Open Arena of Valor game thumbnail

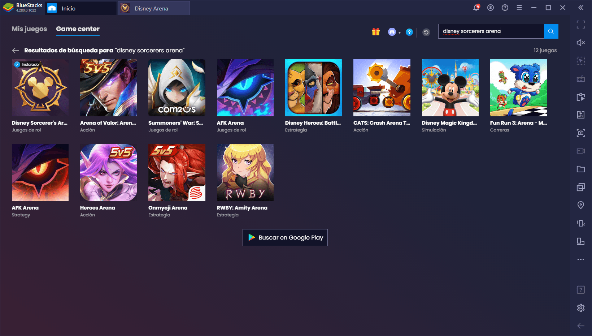109,88
